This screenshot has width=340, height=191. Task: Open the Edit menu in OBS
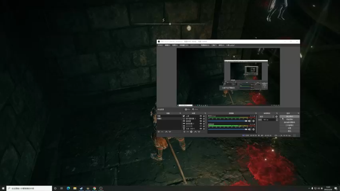click(167, 45)
